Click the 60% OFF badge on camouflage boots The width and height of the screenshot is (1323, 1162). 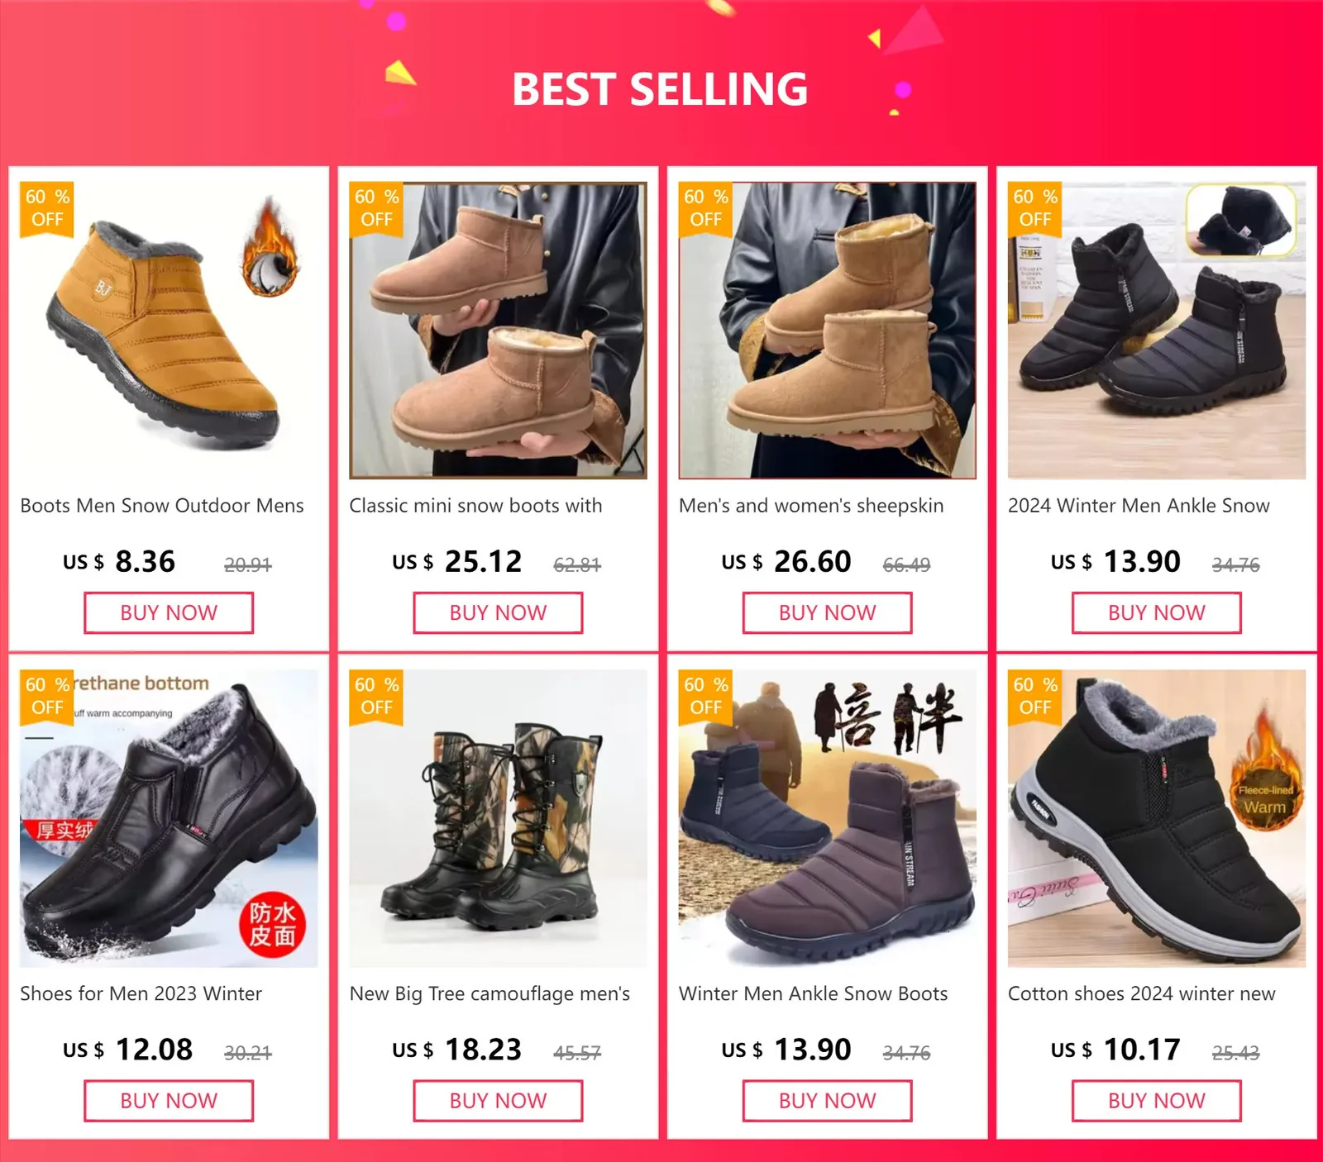pyautogui.click(x=376, y=698)
